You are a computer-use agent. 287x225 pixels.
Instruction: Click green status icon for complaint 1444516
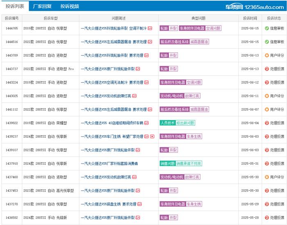coord(266,42)
